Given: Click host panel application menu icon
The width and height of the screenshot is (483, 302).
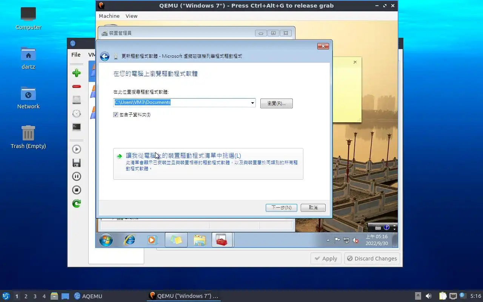Looking at the screenshot, I should (6, 296).
